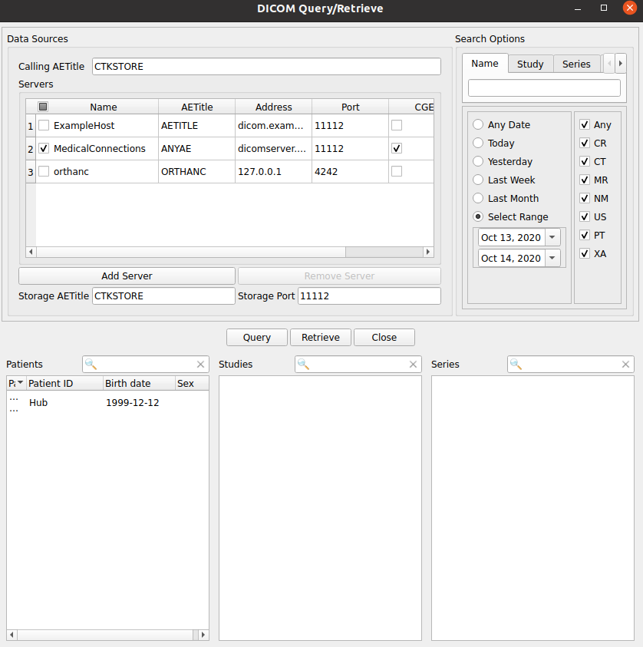Switch to the Series tab
The image size is (643, 647).
[x=576, y=64]
